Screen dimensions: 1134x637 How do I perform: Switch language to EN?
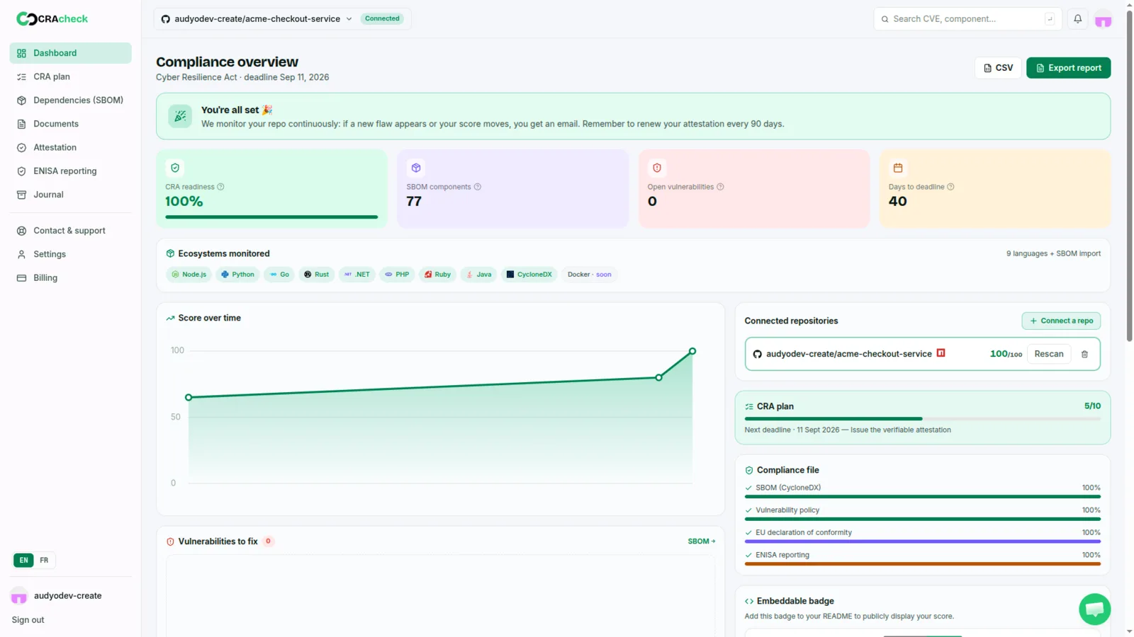(x=23, y=561)
